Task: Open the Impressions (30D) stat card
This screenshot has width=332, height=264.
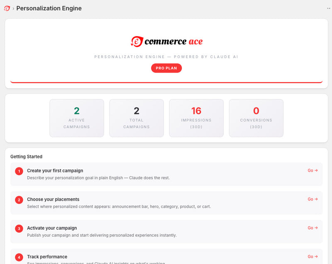Action: click(196, 118)
